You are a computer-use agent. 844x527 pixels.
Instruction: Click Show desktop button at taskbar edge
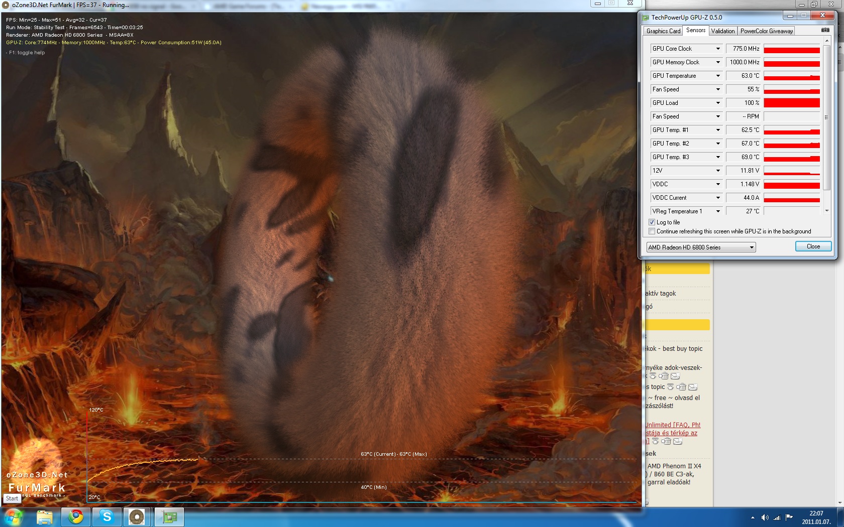coord(840,517)
